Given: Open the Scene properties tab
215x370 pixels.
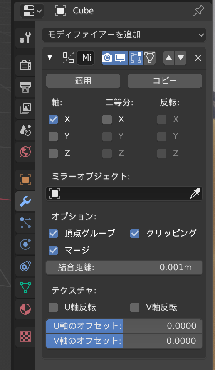Looking at the screenshot, I should pyautogui.click(x=25, y=130).
